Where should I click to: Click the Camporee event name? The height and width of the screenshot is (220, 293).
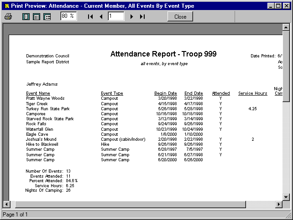[x=36, y=114]
